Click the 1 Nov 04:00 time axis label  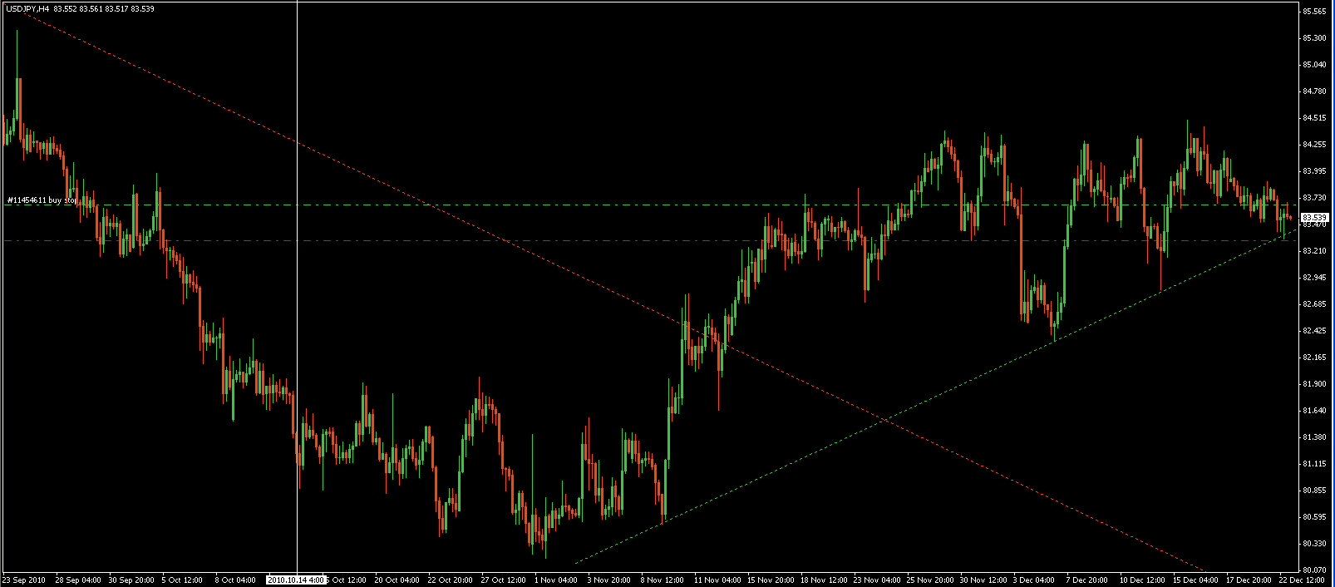pyautogui.click(x=557, y=580)
